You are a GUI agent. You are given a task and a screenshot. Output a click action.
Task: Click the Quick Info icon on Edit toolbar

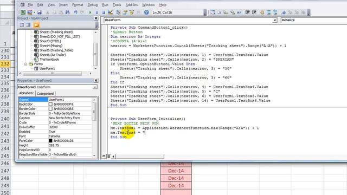[x=226, y=12]
